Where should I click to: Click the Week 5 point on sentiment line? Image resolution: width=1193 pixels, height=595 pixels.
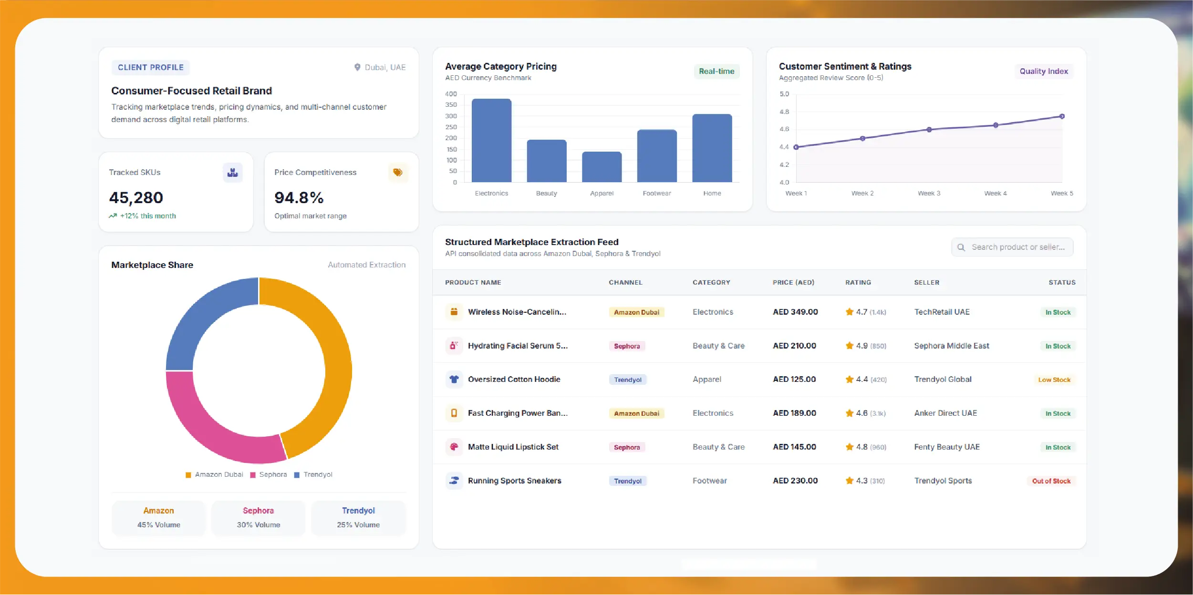pyautogui.click(x=1062, y=116)
